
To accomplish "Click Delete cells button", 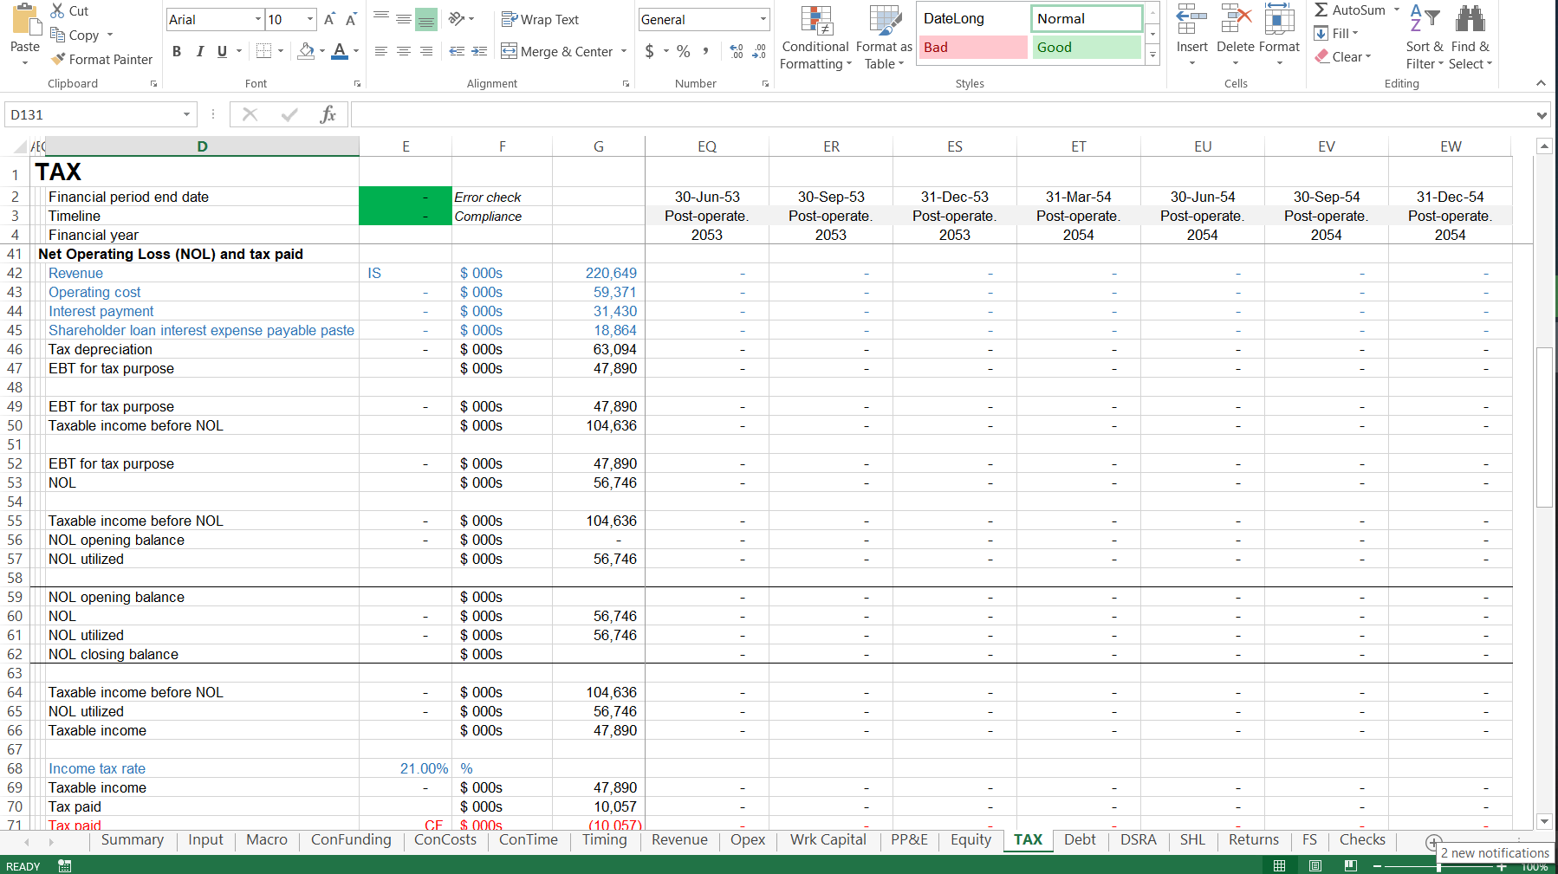I will 1236,36.
